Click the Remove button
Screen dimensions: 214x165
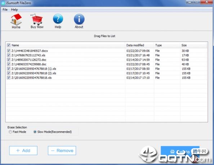point(62,151)
